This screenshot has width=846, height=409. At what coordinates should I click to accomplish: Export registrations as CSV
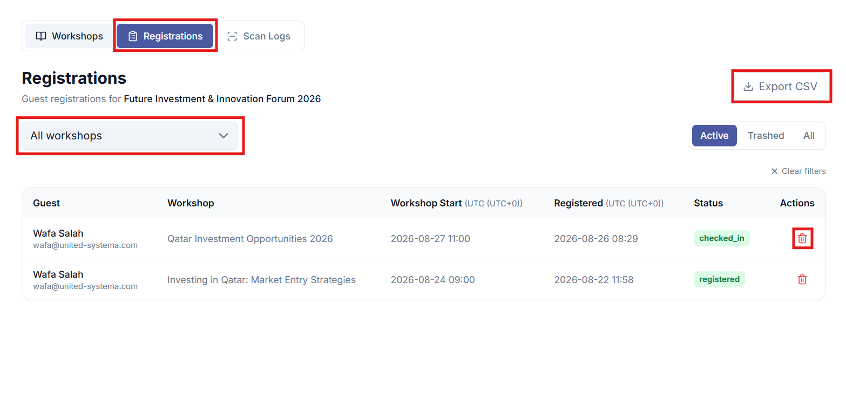click(x=780, y=86)
